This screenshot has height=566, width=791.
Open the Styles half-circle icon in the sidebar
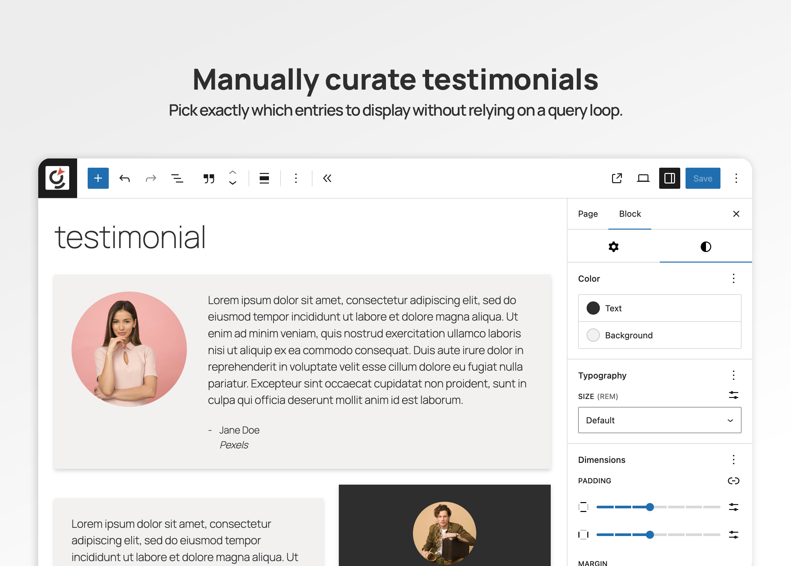pos(706,247)
